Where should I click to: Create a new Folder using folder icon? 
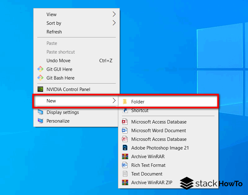click(125, 102)
